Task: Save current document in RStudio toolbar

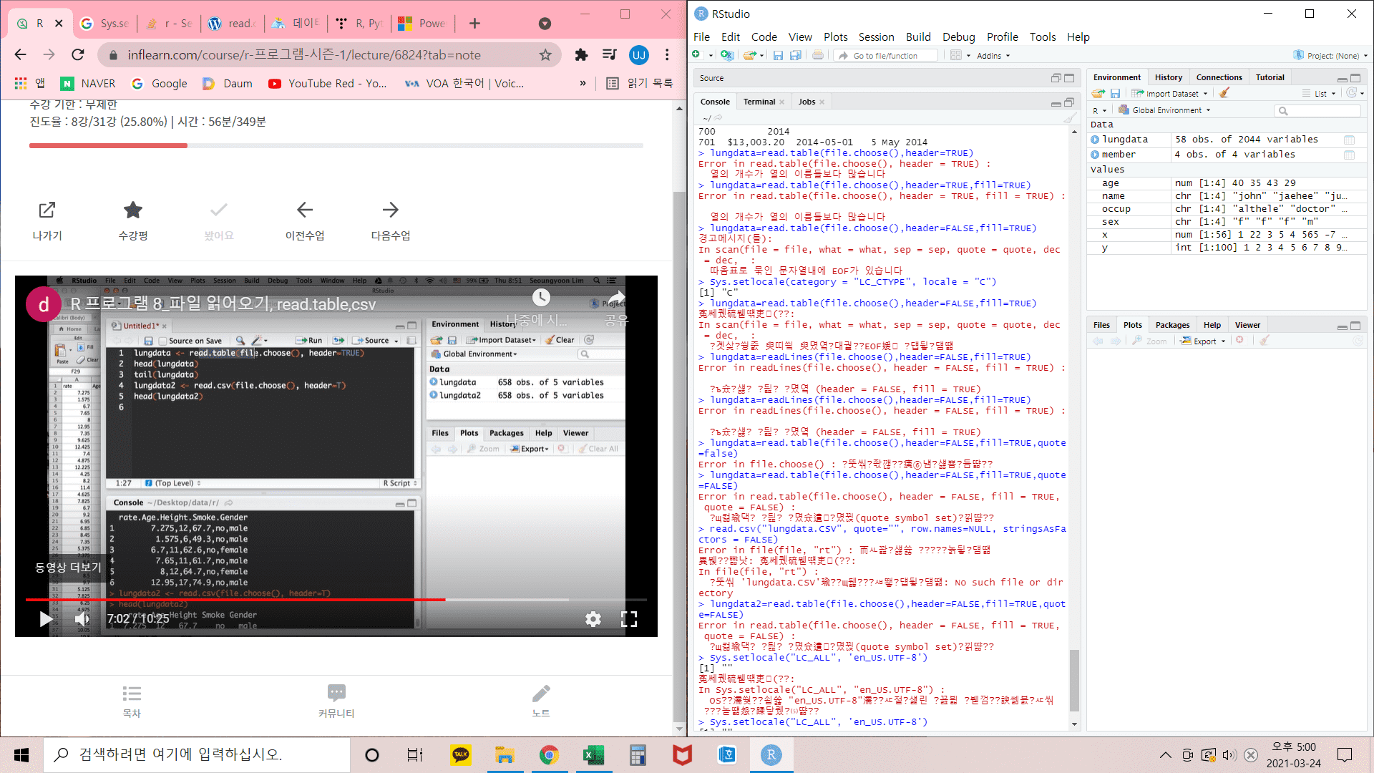Action: pyautogui.click(x=778, y=55)
